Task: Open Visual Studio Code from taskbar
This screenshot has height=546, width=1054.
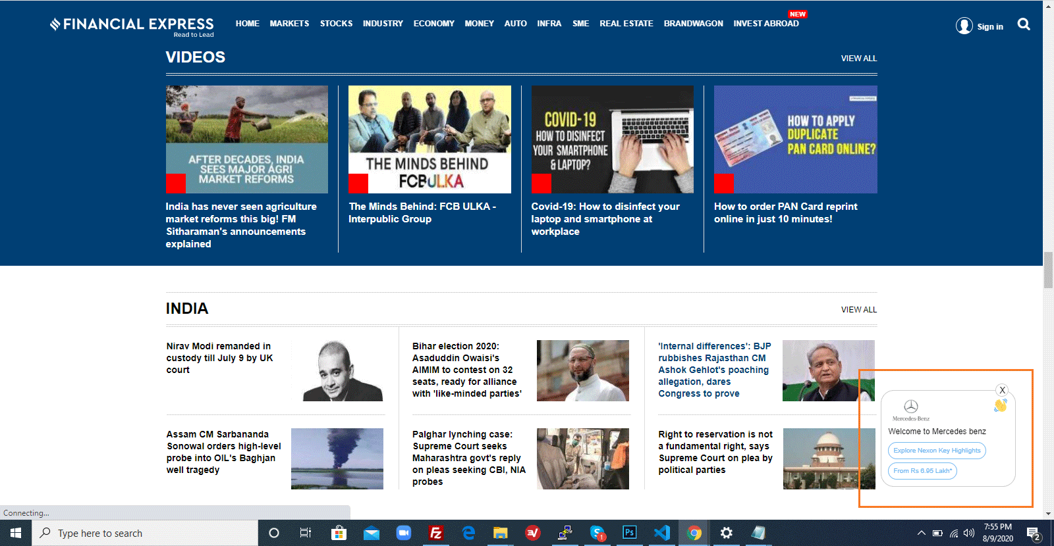Action: point(662,533)
